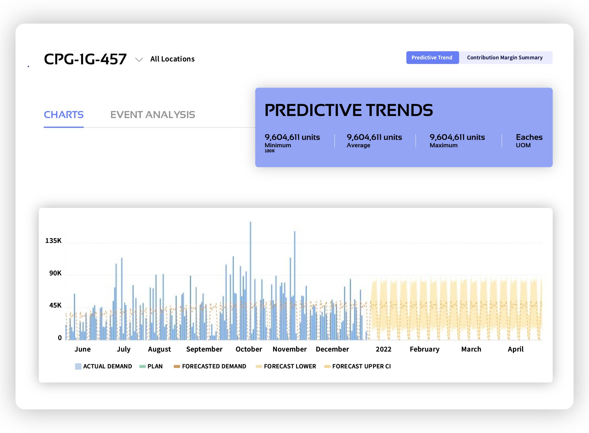Click the December axis label
The width and height of the screenshot is (589, 433).
[x=332, y=349]
